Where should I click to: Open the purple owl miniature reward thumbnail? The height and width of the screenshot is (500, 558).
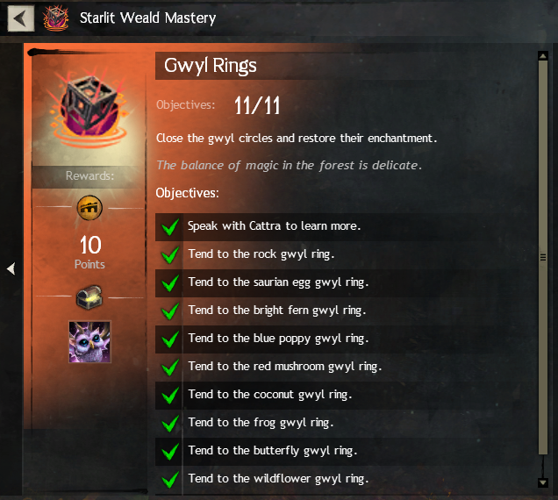(x=89, y=342)
